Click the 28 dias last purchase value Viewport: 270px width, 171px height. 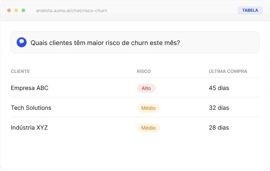coord(219,128)
